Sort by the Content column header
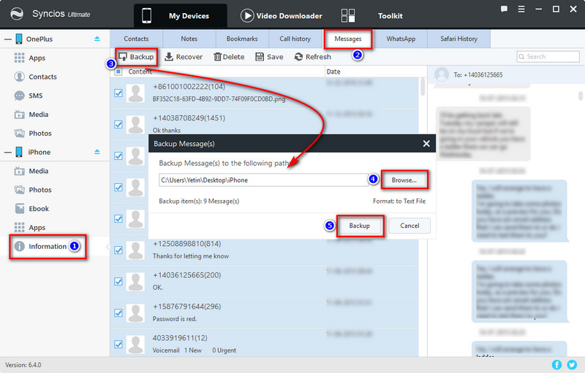Image resolution: width=585 pixels, height=373 pixels. coord(140,72)
